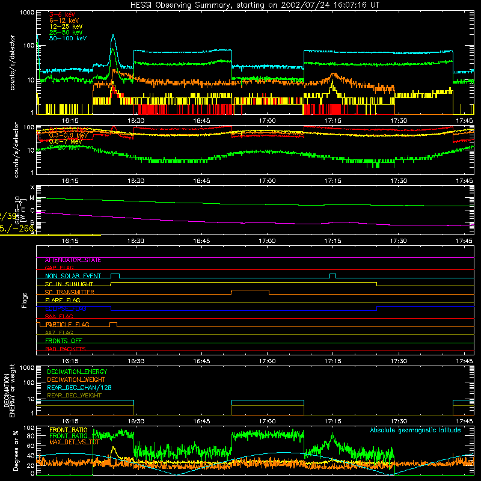
Task: Click the FRONTS_OFF flag label
Action: coord(64,341)
